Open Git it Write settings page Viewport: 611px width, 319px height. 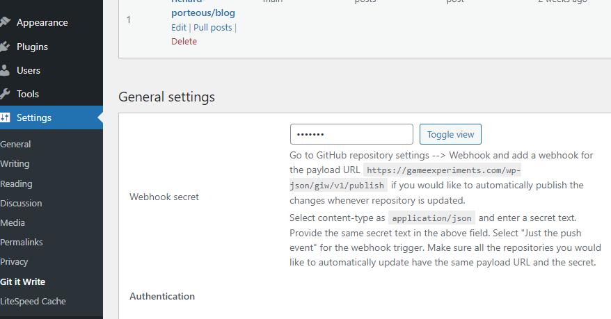click(22, 281)
